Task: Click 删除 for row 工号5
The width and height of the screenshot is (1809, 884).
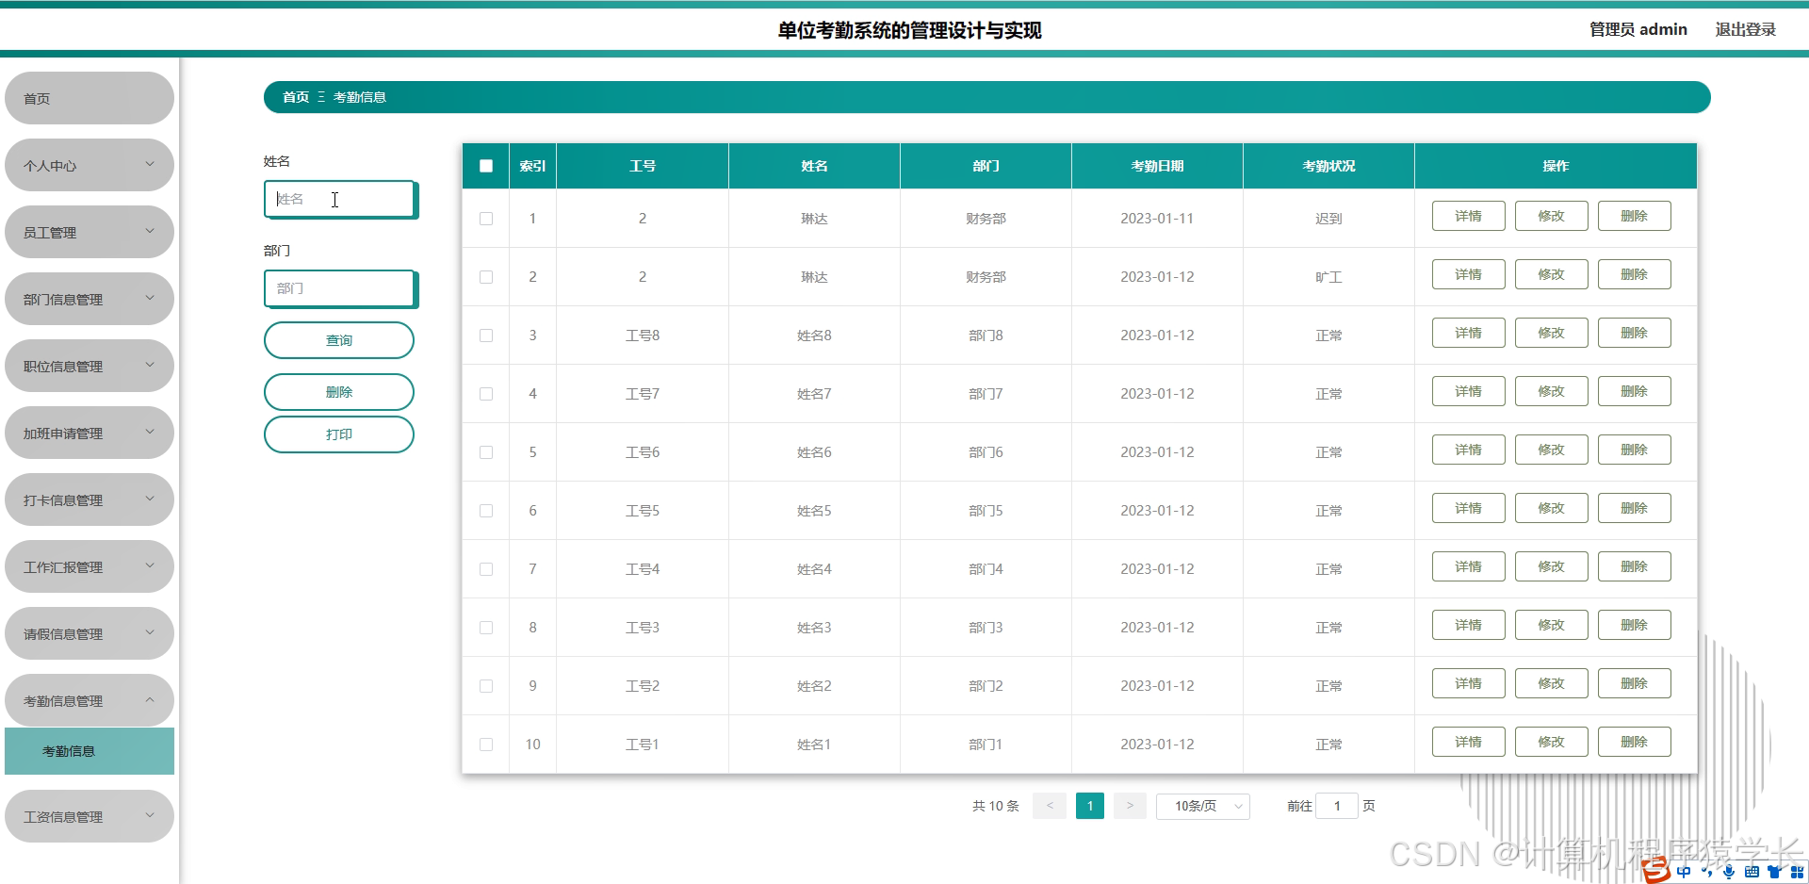Action: [x=1634, y=508]
